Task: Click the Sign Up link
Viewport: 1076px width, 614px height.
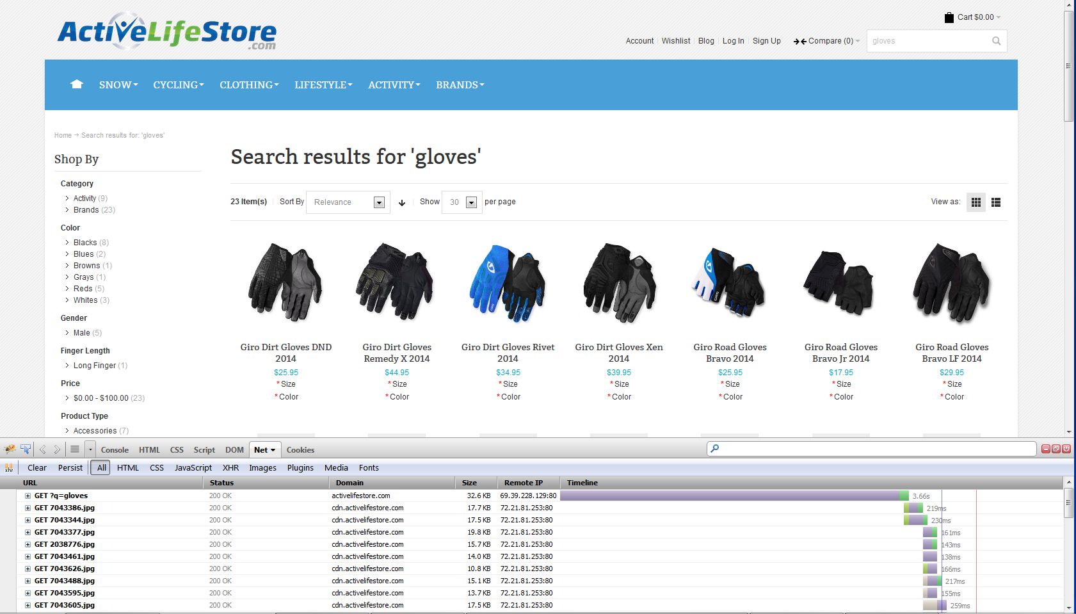Action: pos(766,41)
